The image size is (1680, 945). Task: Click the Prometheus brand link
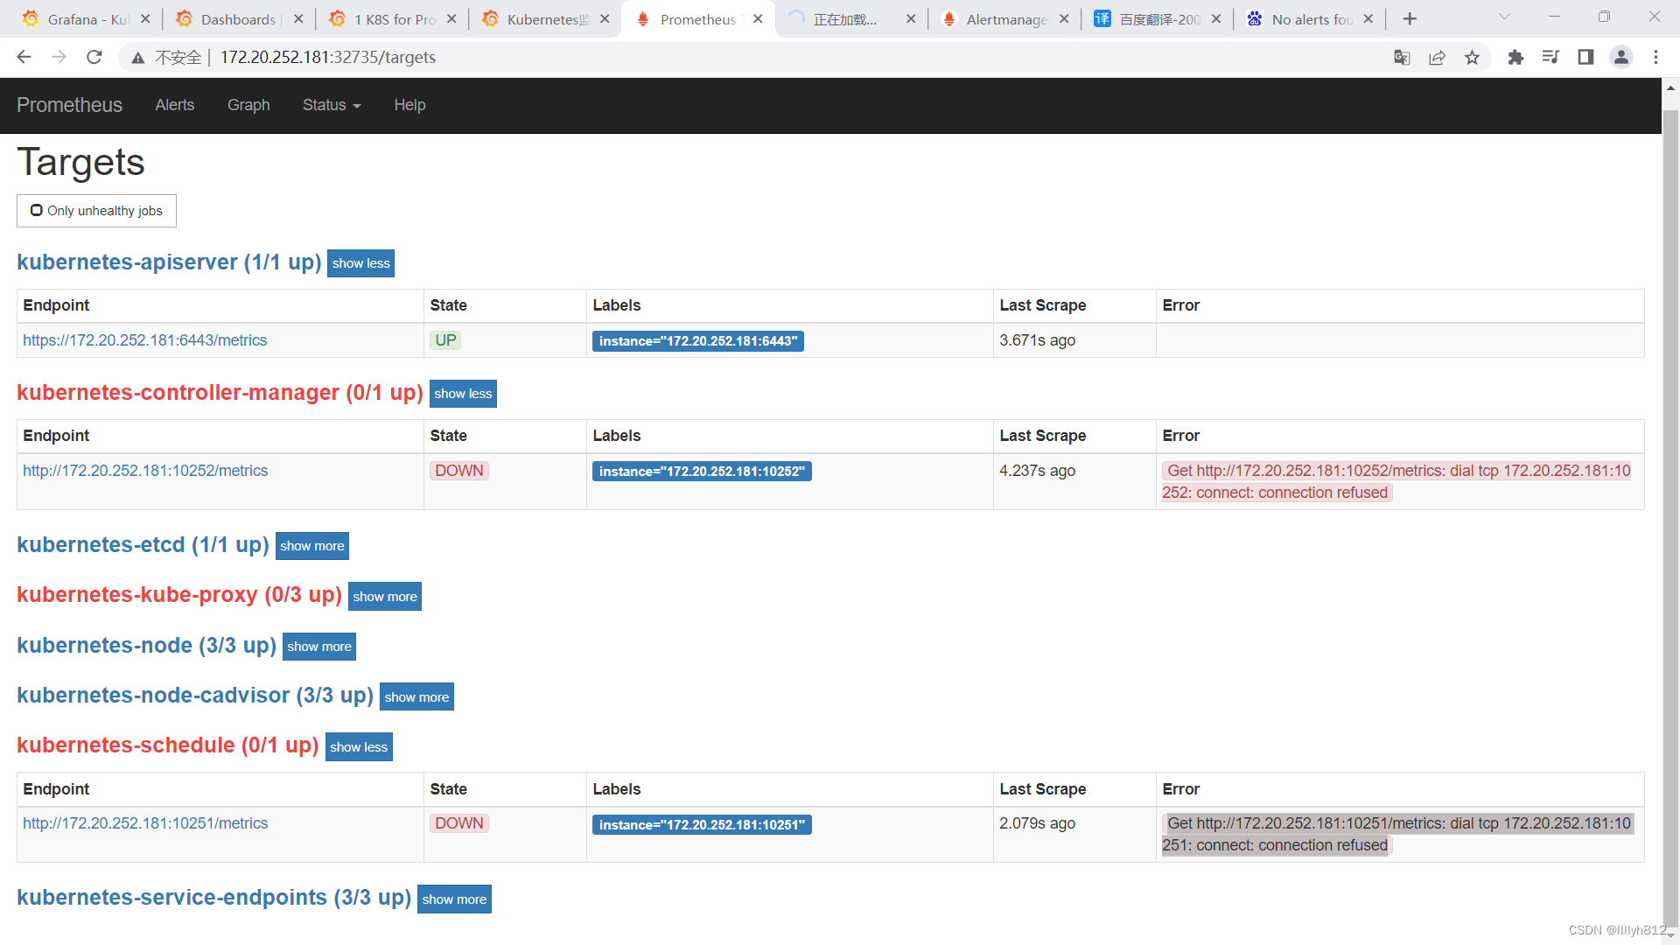tap(69, 105)
